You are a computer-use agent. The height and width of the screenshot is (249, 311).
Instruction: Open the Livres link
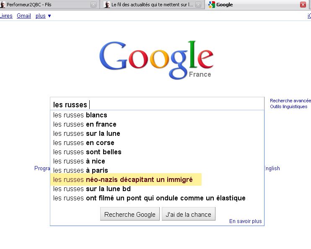point(6,16)
